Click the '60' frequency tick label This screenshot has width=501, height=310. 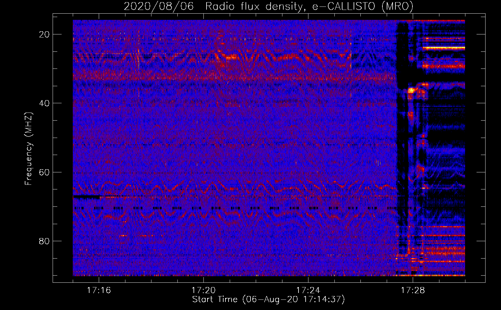click(x=44, y=172)
